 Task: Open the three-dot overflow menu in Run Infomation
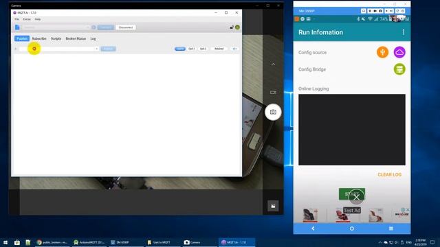(404, 32)
